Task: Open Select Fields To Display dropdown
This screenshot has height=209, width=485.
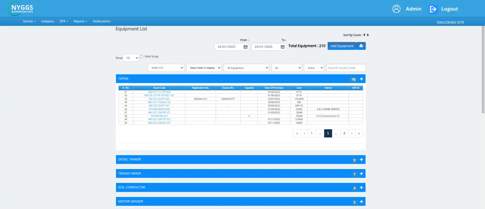Action: [204, 68]
